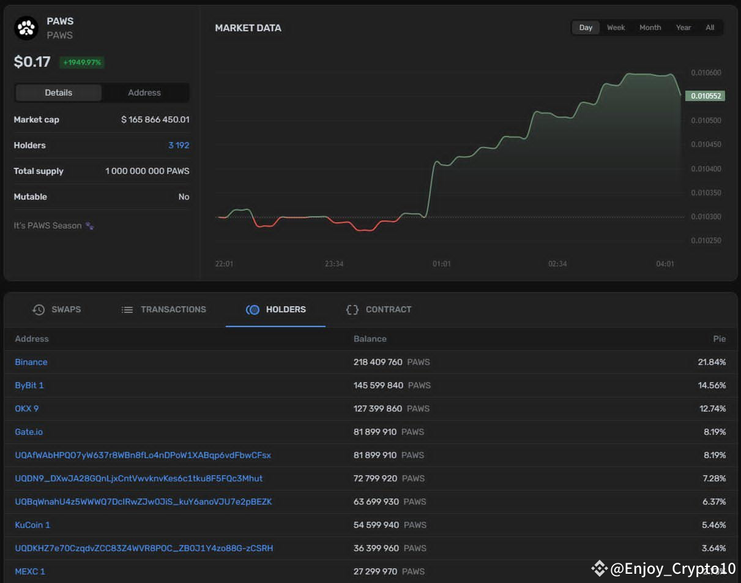Click the Holders pie icon
Viewport: 741px width, 583px height.
[253, 310]
